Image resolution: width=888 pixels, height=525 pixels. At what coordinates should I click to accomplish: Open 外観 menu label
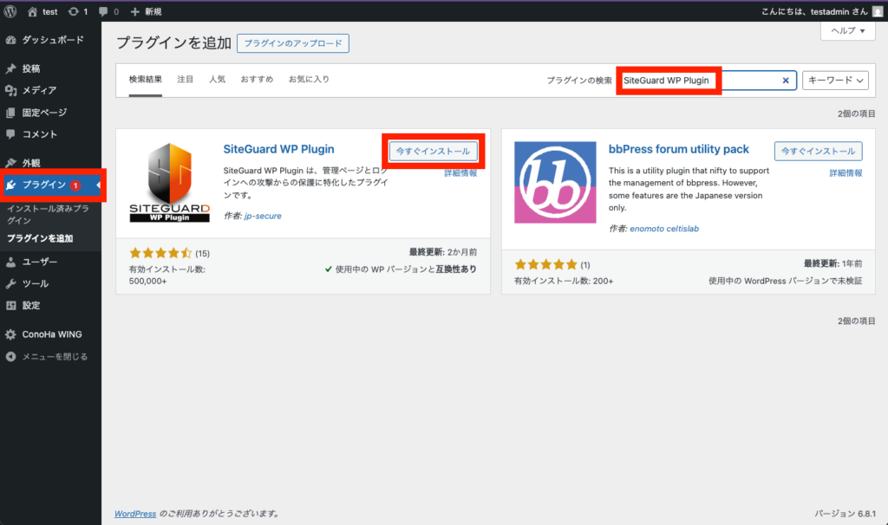click(x=31, y=163)
